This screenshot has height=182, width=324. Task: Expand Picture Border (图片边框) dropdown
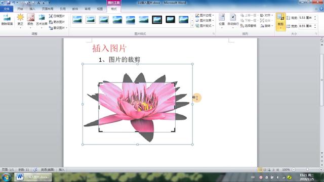(x=205, y=15)
